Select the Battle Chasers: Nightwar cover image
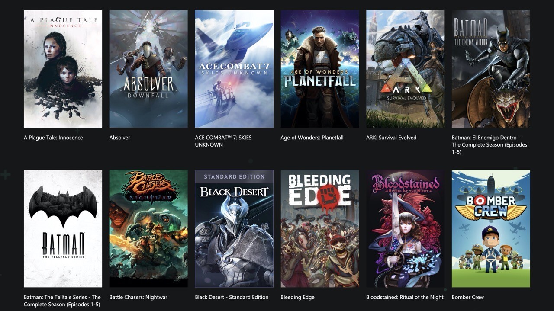554x311 pixels. click(x=148, y=228)
